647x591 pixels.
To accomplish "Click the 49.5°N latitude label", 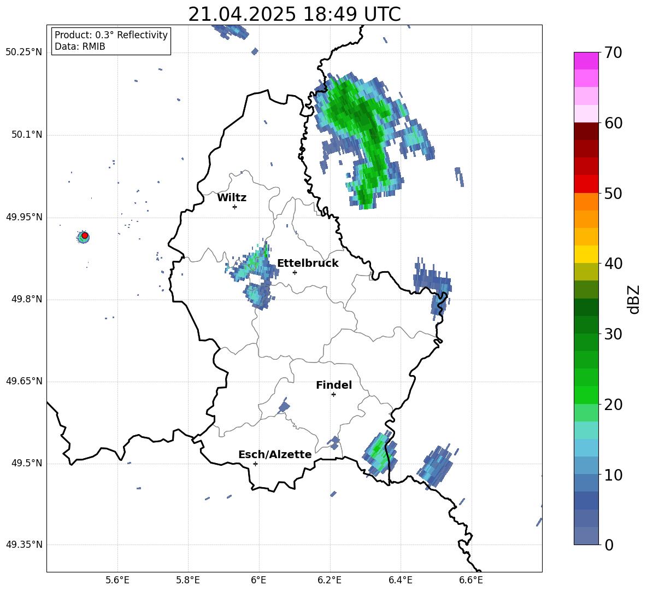I will (26, 463).
